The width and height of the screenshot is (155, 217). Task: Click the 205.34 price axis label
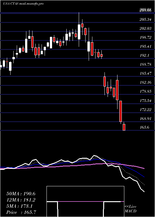[x=145, y=20]
